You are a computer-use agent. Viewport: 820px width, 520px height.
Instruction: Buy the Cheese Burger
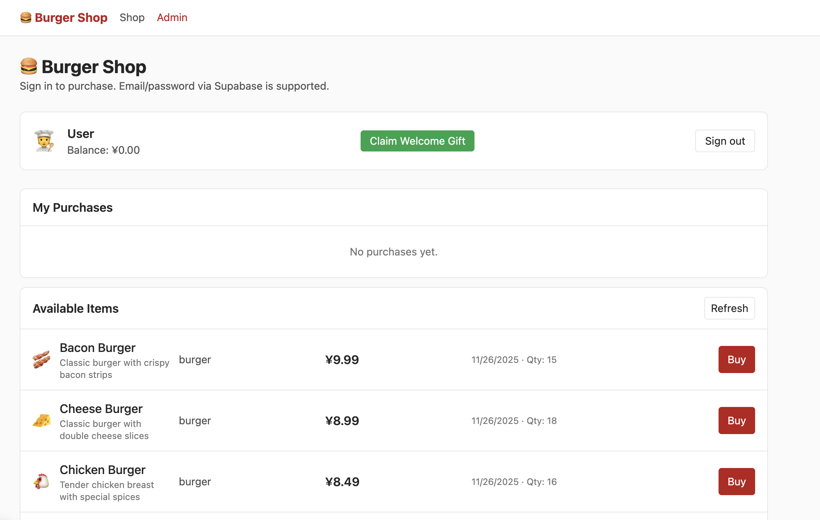[736, 421]
